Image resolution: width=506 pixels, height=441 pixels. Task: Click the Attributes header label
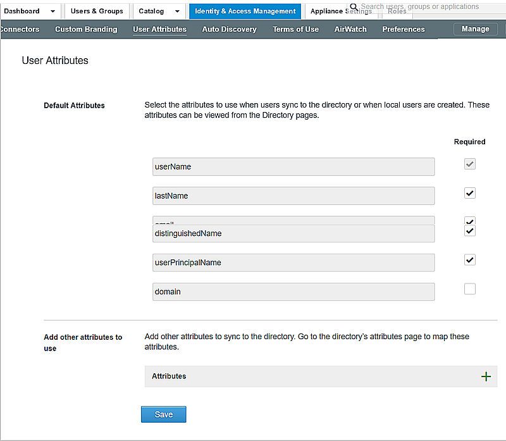(x=169, y=376)
